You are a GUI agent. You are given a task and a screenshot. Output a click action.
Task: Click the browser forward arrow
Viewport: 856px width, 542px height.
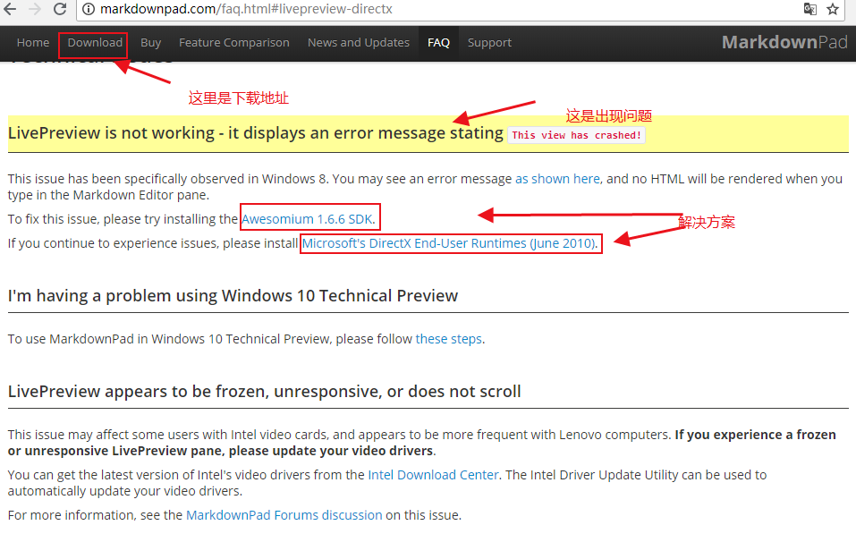35,9
